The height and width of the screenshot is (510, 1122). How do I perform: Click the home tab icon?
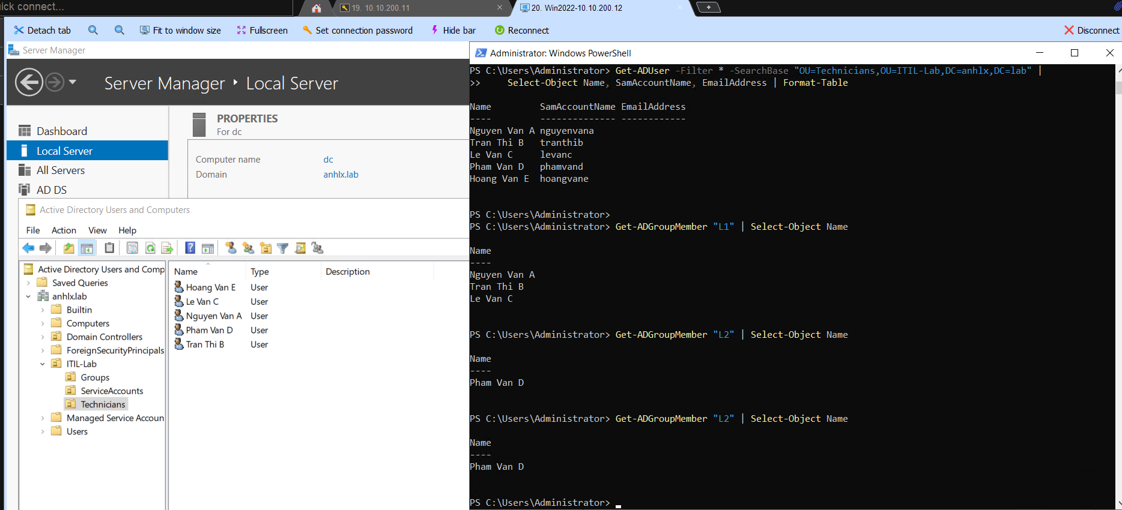(317, 8)
